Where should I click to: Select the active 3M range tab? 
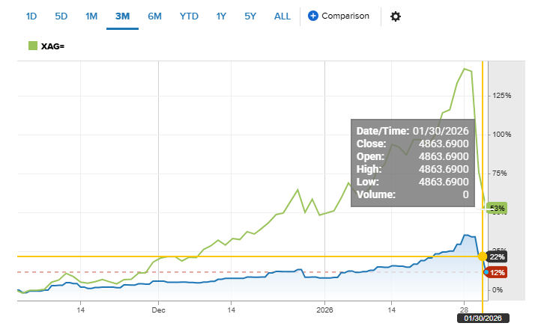click(122, 16)
